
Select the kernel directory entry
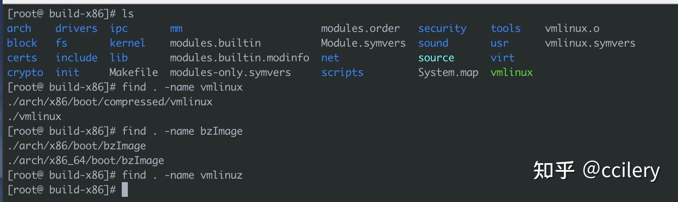[x=127, y=43]
